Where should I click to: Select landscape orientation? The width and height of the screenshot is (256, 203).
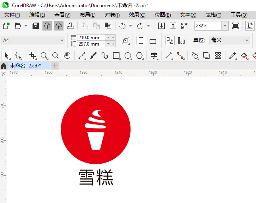[x=153, y=41]
